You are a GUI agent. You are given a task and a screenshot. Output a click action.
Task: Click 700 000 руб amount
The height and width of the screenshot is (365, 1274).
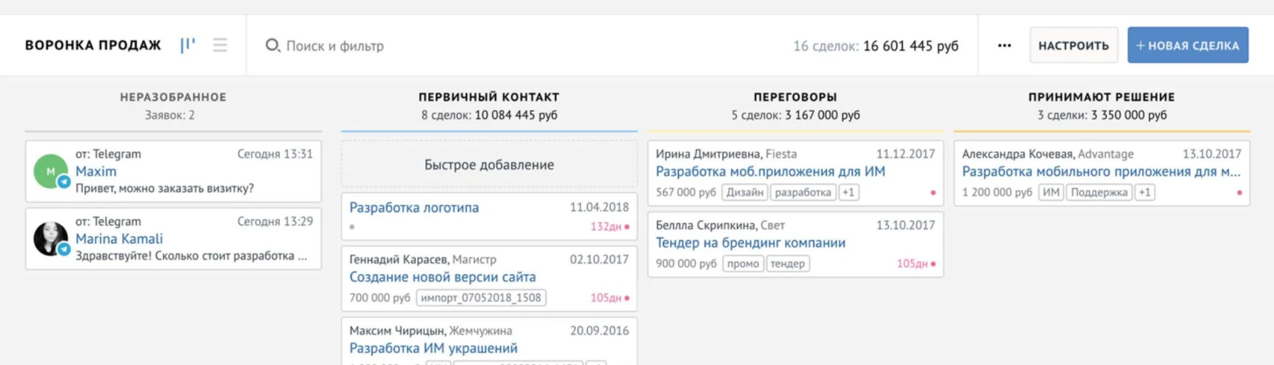pos(380,297)
